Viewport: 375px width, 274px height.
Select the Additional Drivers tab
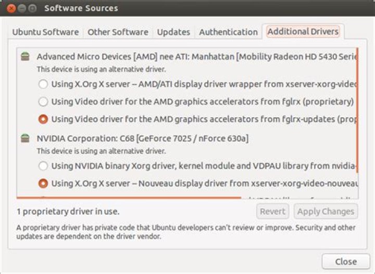coord(303,32)
